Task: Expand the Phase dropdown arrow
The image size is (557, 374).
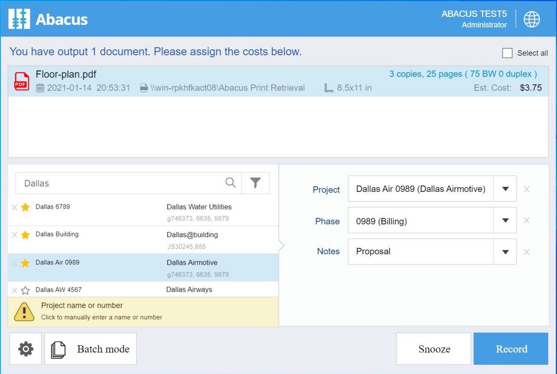Action: (505, 221)
